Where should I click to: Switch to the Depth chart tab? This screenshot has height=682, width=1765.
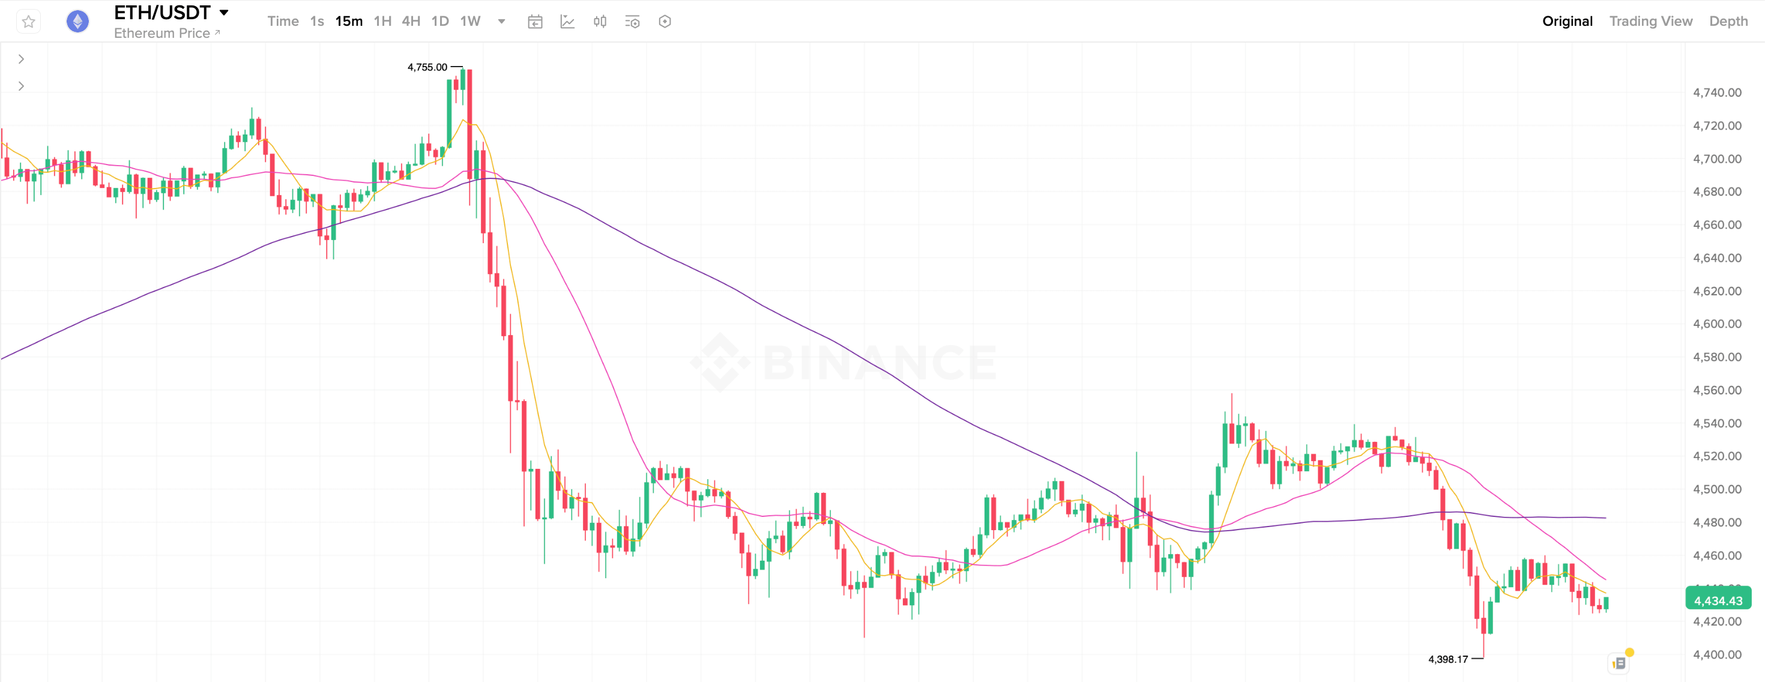[1728, 21]
